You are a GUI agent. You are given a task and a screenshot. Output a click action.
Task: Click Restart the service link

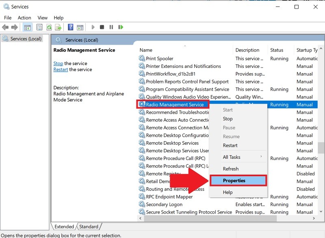pos(60,69)
